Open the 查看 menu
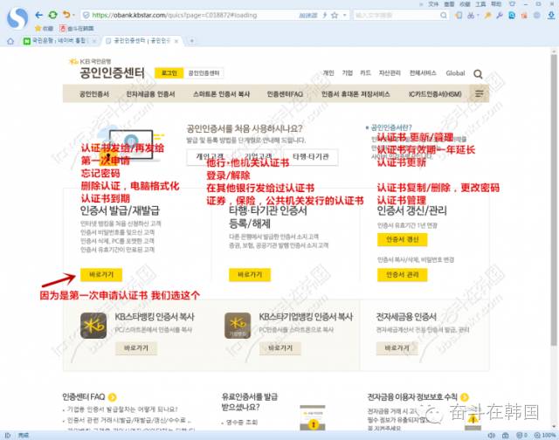This screenshot has width=559, height=440. point(449,3)
